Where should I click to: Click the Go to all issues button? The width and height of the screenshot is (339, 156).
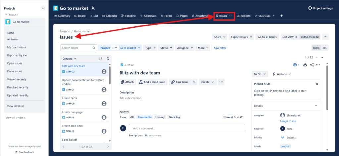[267, 37]
